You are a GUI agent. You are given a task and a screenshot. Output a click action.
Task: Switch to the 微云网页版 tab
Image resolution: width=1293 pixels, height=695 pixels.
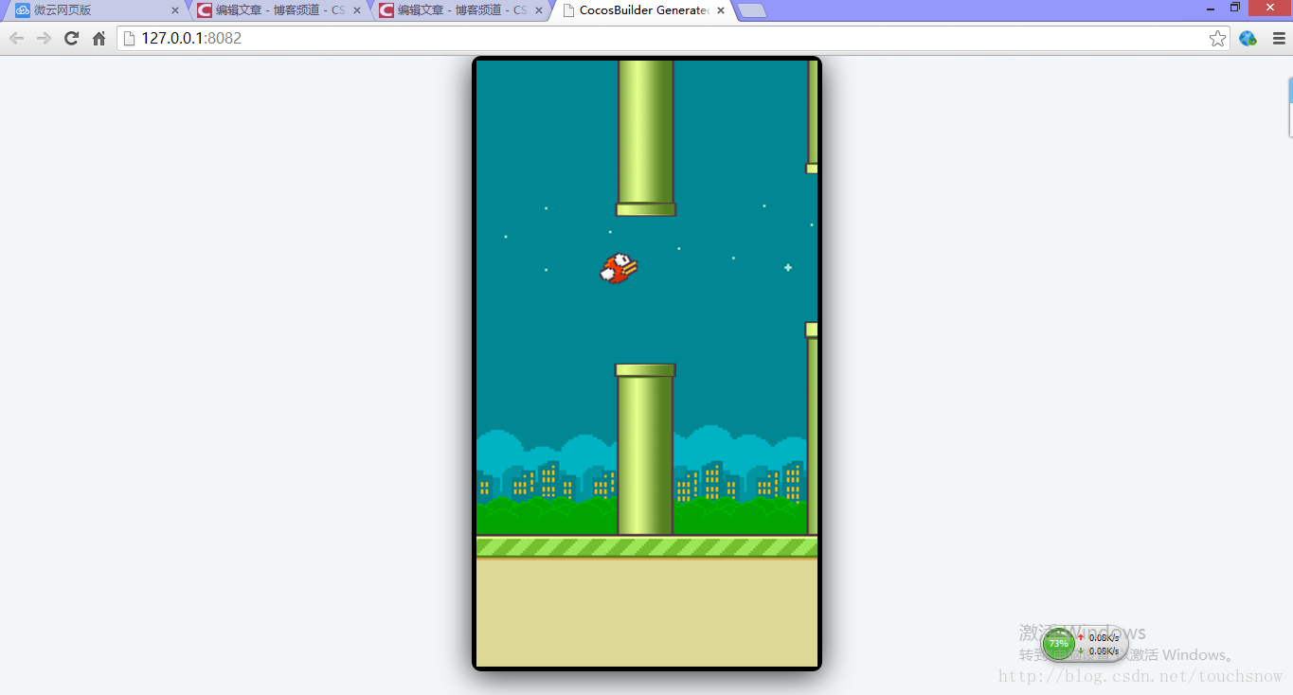coord(97,10)
